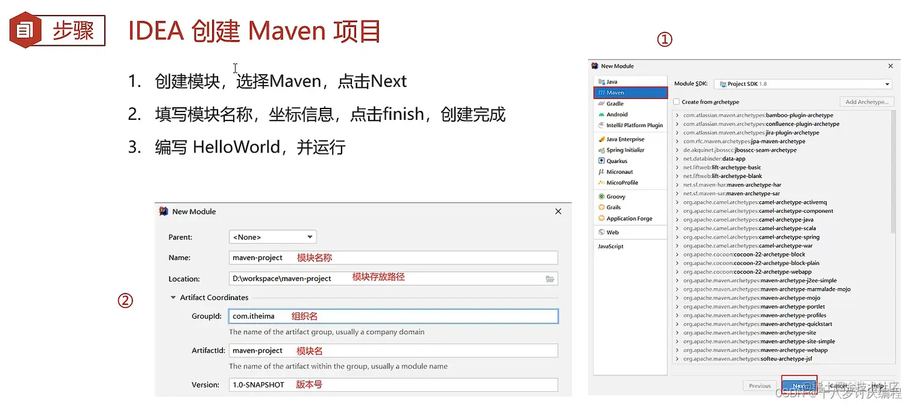Expand confluence-plugin-archetype node
The image size is (911, 405).
pos(677,124)
